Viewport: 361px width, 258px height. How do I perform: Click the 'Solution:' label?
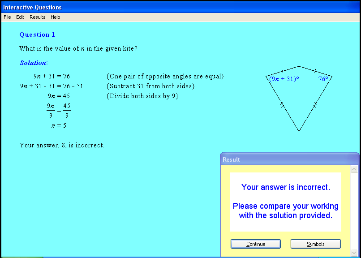pos(34,63)
